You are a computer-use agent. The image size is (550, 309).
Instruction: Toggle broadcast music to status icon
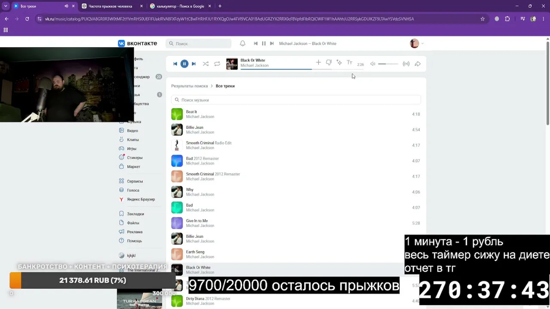[x=406, y=64]
